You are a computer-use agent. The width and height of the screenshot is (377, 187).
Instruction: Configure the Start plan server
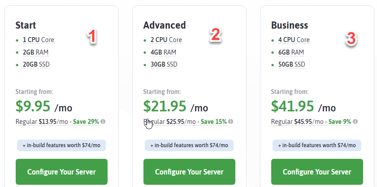tap(61, 172)
